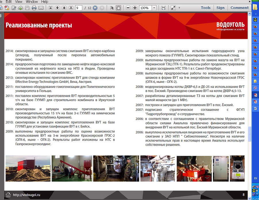Go to the next page arrow

click(64, 7)
